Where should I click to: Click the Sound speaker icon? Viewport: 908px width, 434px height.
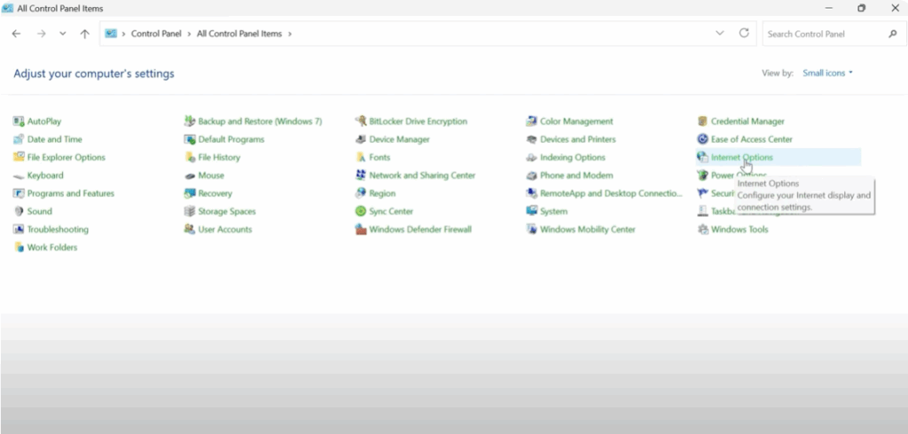19,212
